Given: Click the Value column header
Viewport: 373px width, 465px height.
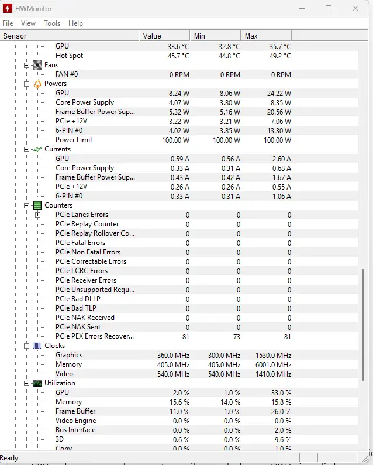Looking at the screenshot, I should click(x=164, y=36).
